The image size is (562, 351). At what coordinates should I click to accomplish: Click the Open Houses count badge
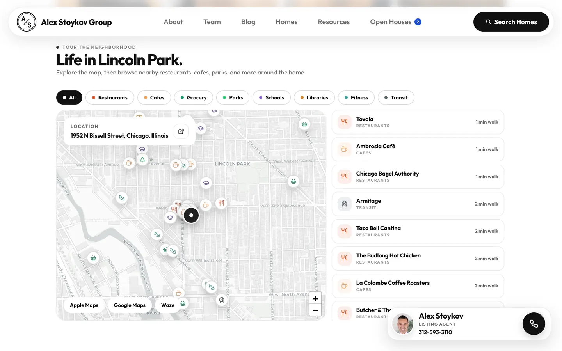(x=418, y=22)
